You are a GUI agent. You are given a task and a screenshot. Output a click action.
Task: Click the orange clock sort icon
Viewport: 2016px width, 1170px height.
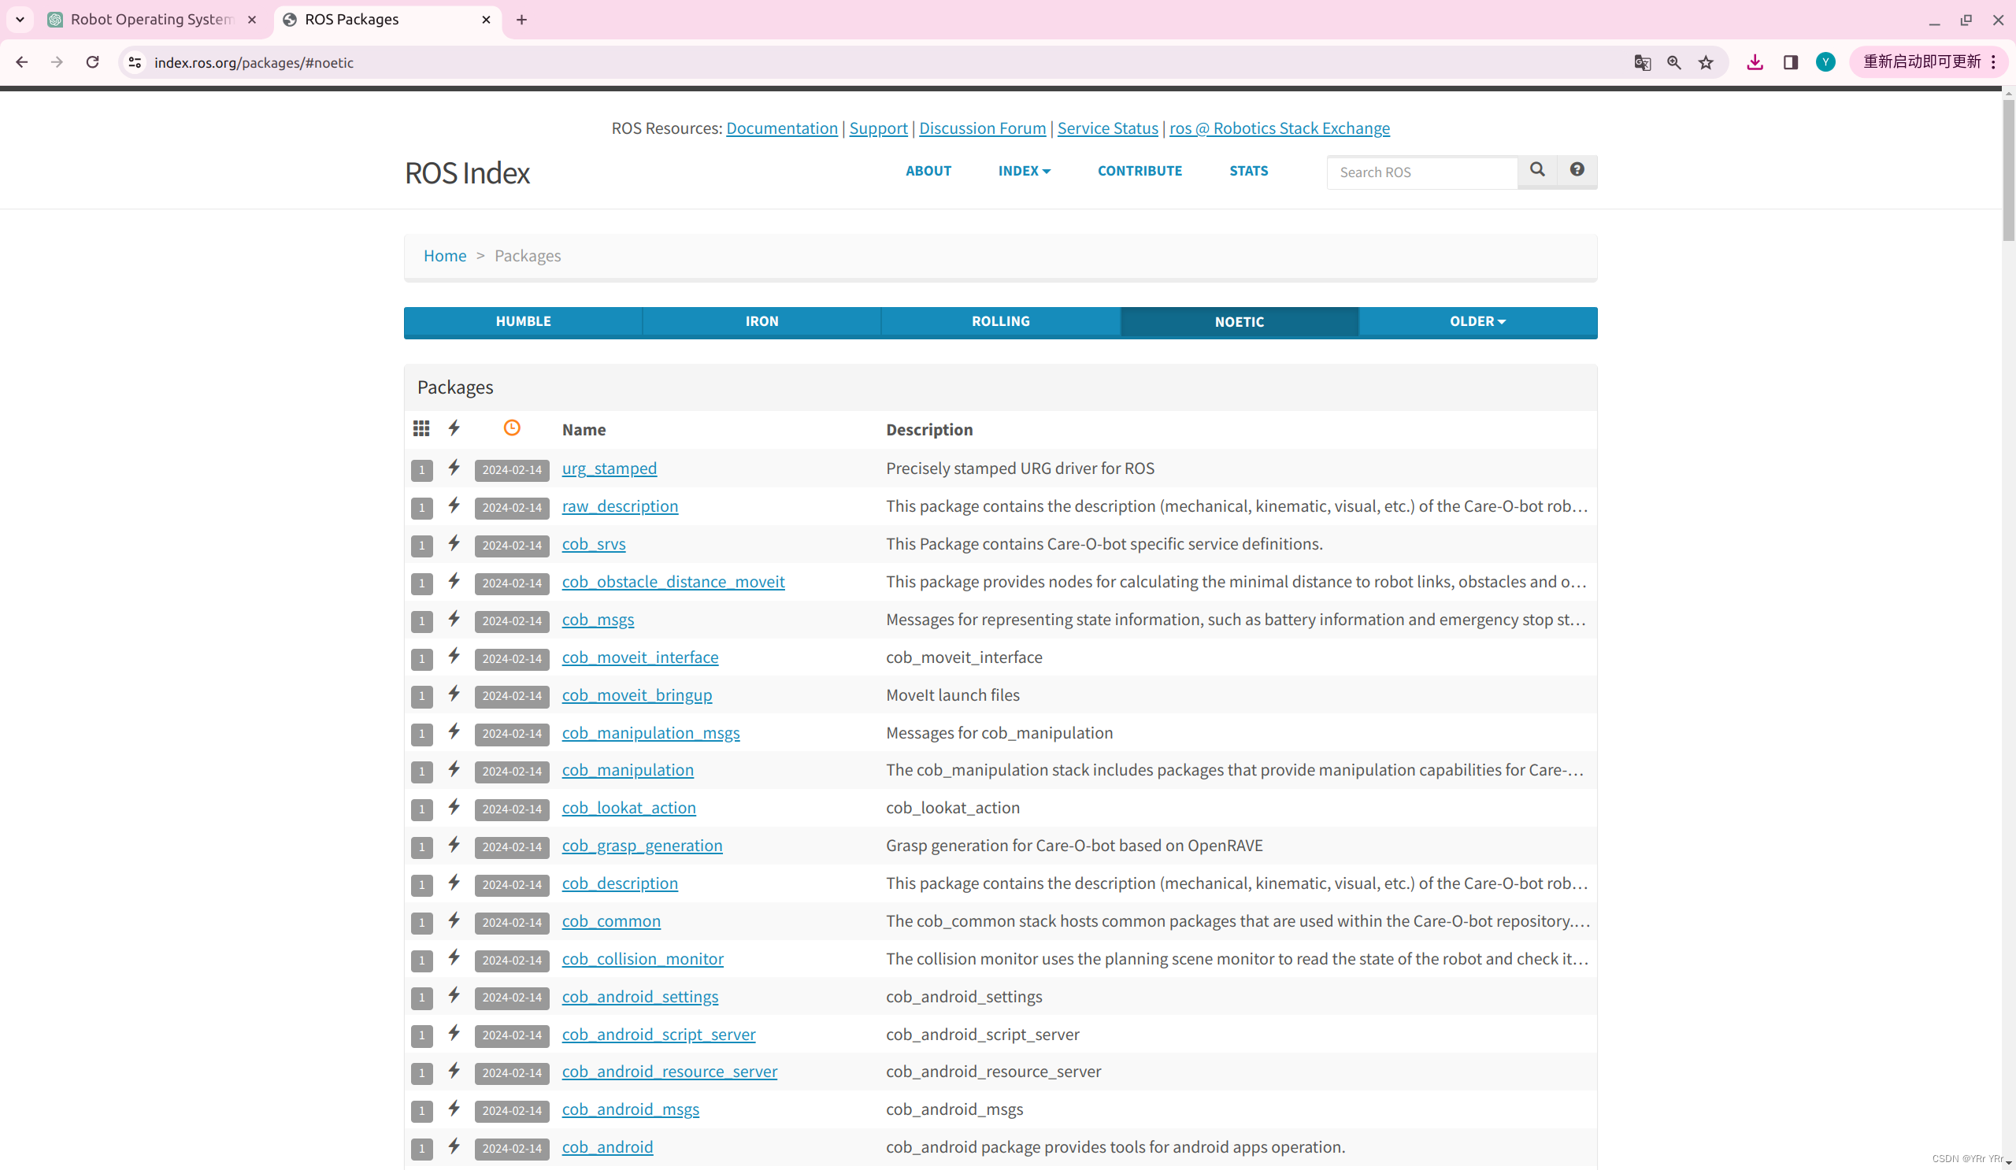(511, 428)
